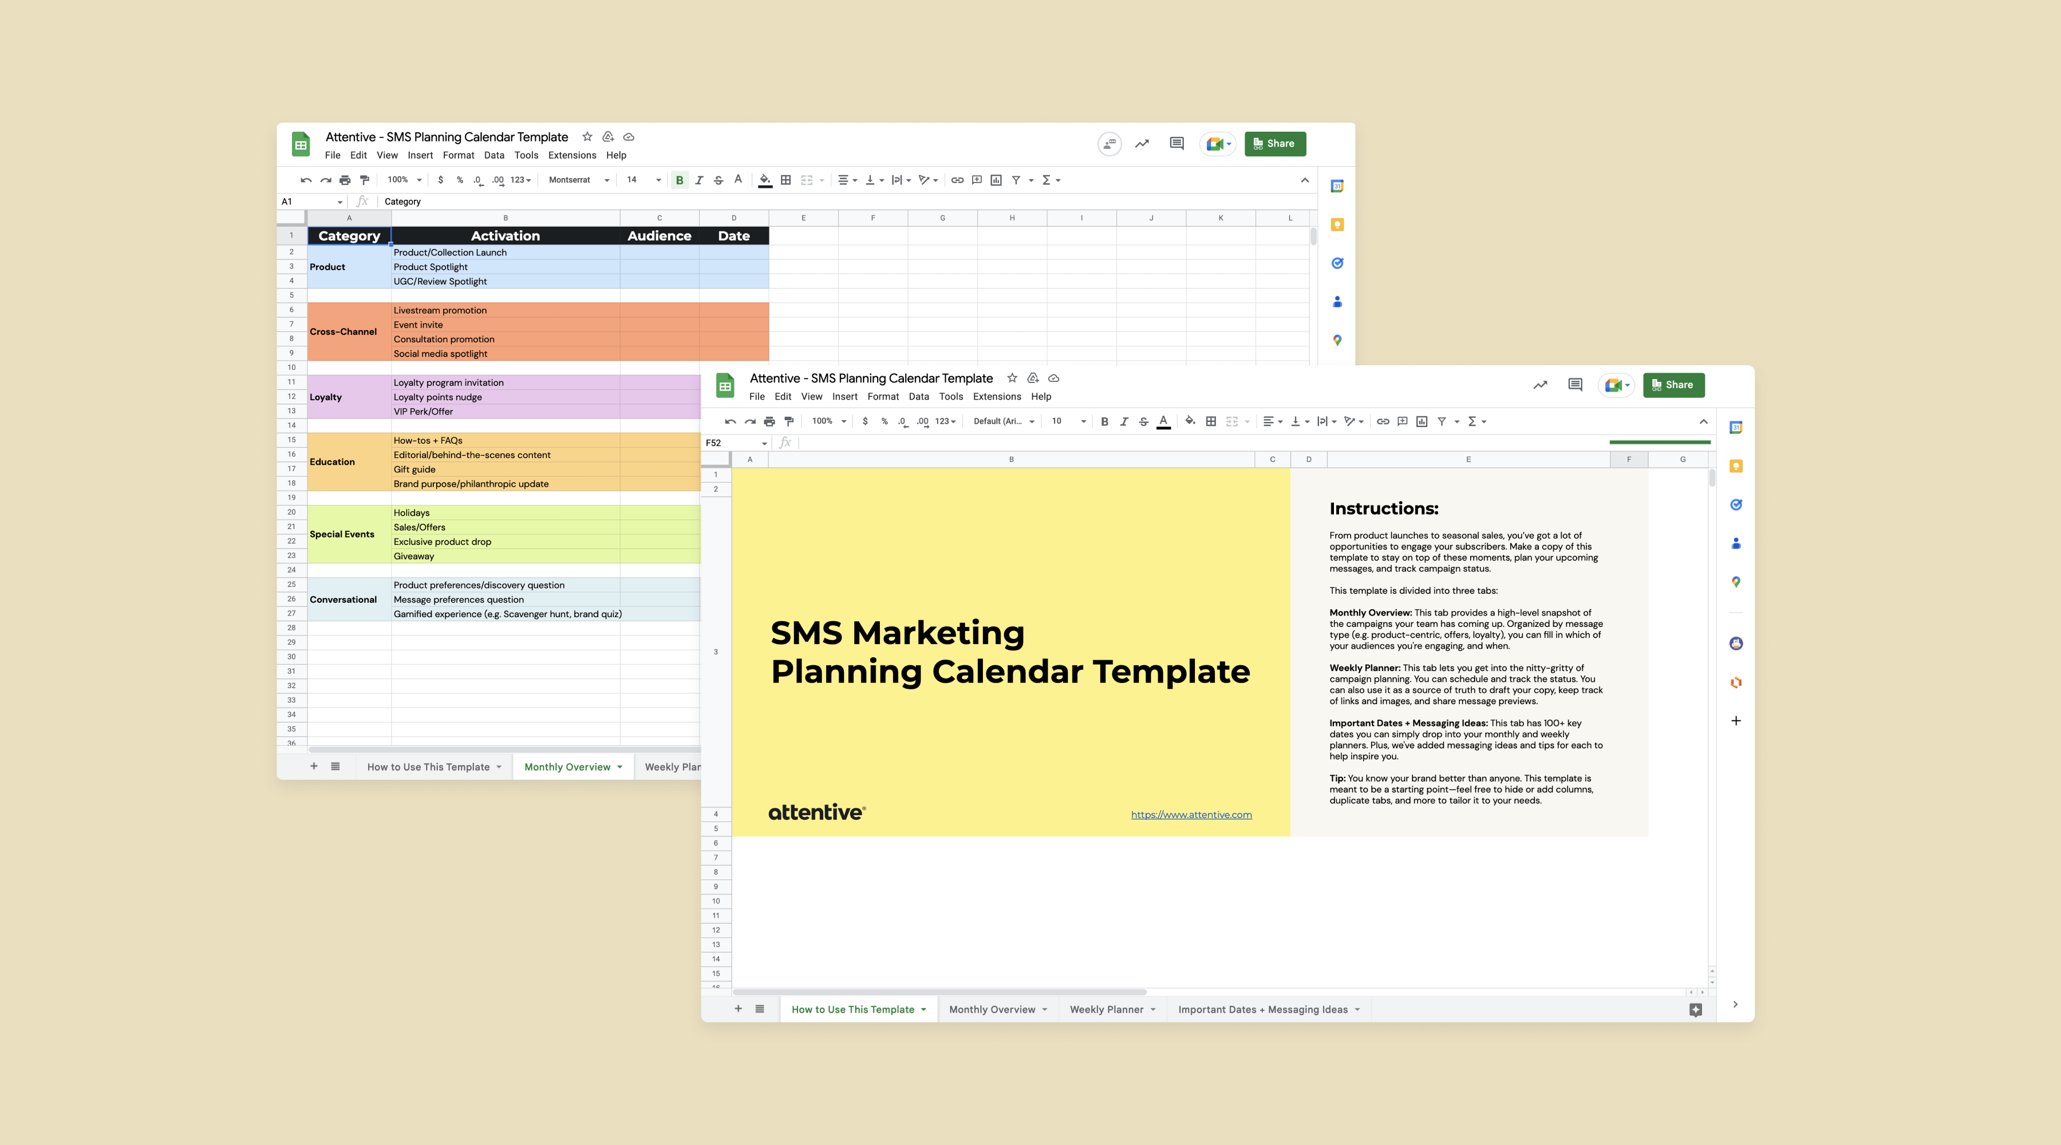The image size is (2061, 1145).
Task: Insert a chart from the toolbar
Action: coord(1422,421)
